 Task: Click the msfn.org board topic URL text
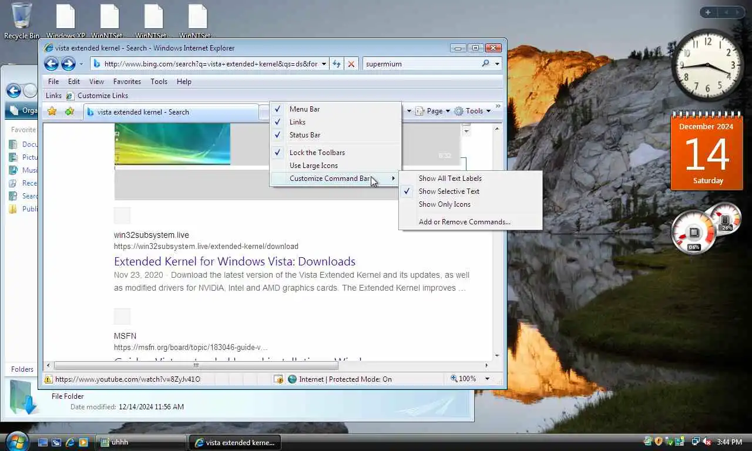click(190, 348)
